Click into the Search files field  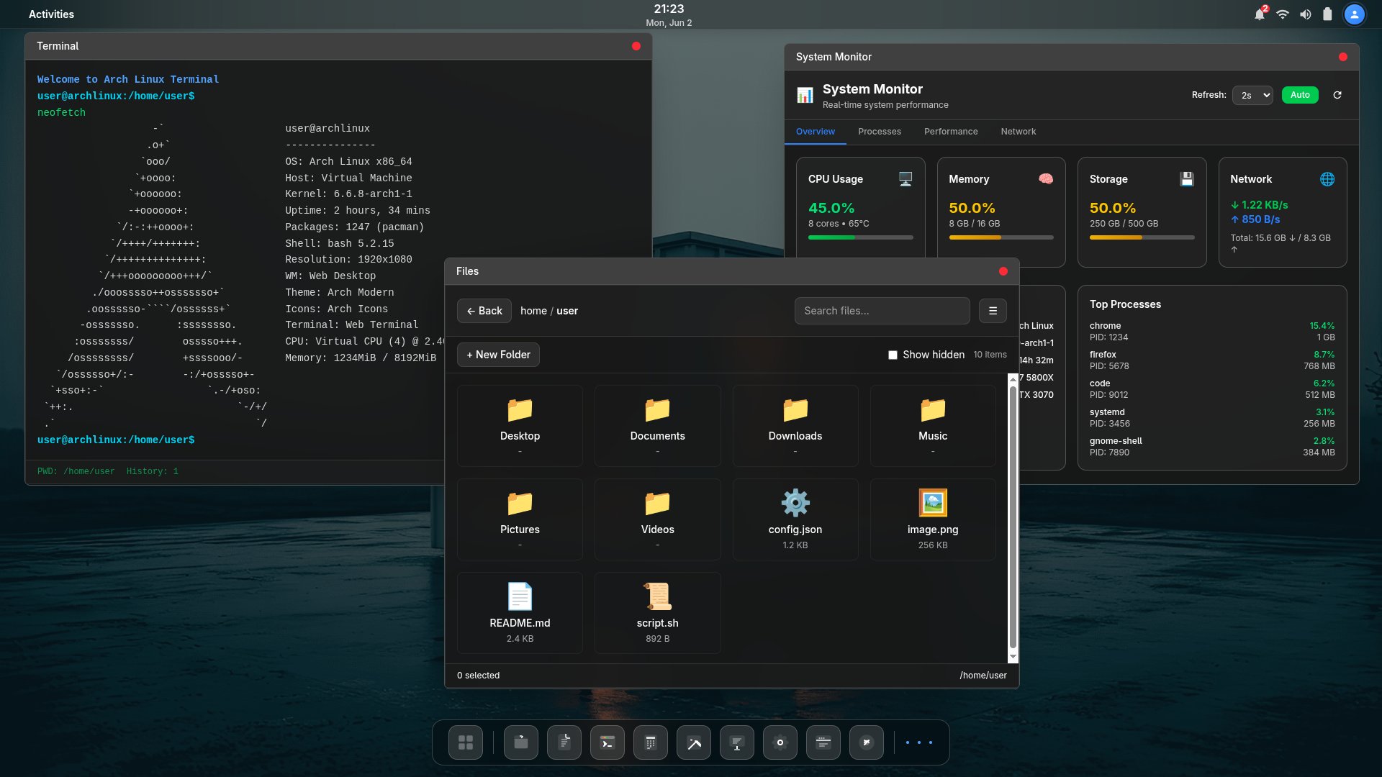coord(882,311)
